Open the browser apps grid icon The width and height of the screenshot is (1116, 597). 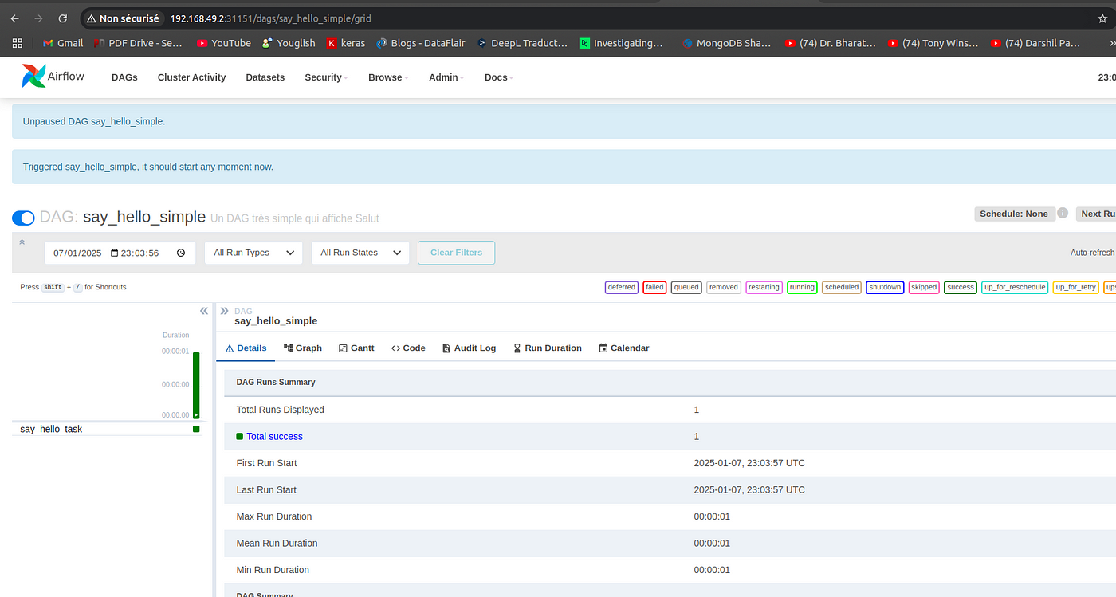click(x=17, y=43)
